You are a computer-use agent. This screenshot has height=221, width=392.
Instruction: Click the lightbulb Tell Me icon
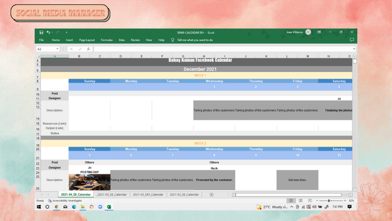pyautogui.click(x=172, y=40)
